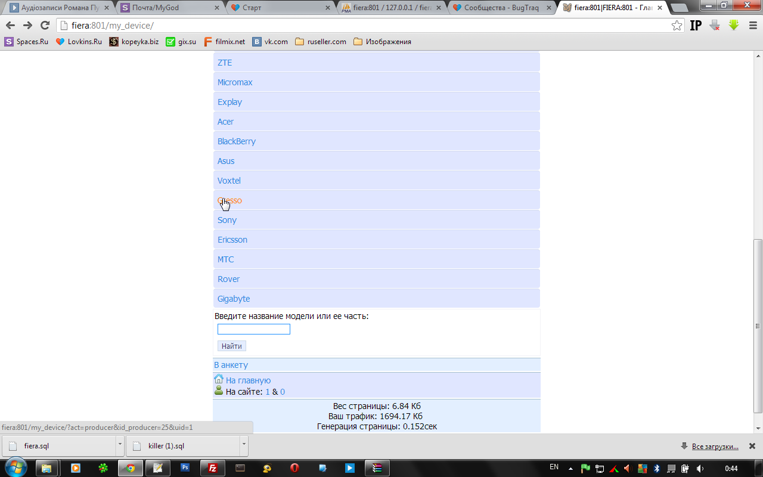The image size is (763, 477).
Task: Open the Chrome menu button
Action: click(x=752, y=26)
